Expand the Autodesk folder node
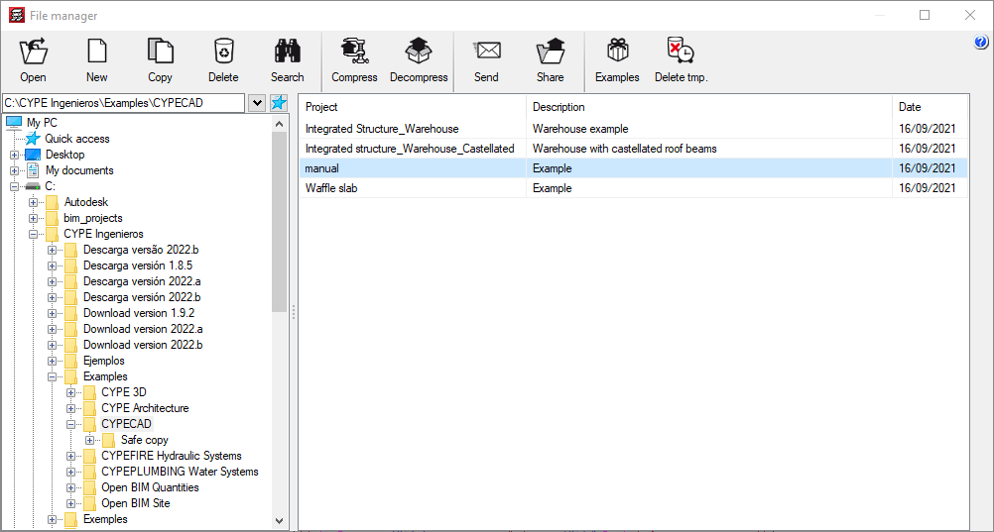The height and width of the screenshot is (532, 994). [x=34, y=202]
